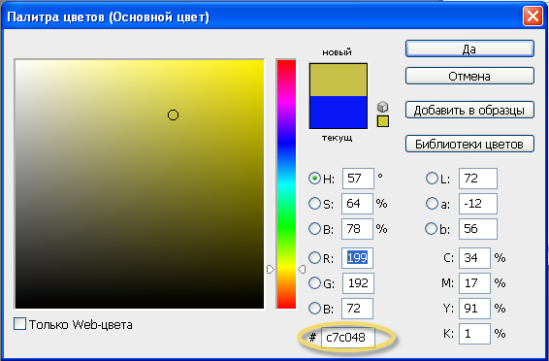Click the R field showing 199
Screen dimensions: 549x361
[x=358, y=258]
